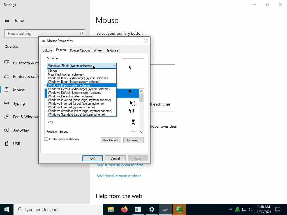Click the Find a setting search box
Image resolution: width=287 pixels, height=215 pixels.
(45, 34)
